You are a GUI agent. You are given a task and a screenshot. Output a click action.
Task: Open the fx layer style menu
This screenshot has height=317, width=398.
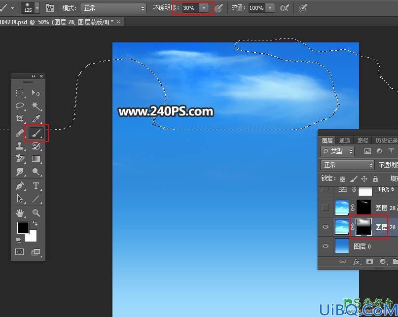tap(357, 262)
